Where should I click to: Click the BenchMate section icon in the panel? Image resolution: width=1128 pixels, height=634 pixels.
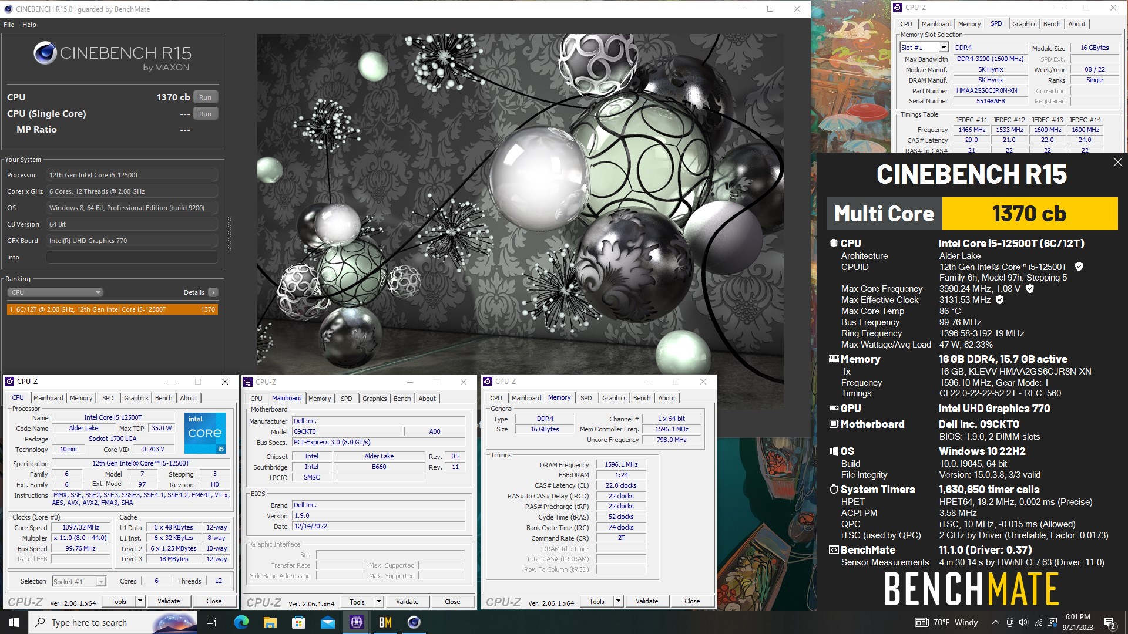tap(834, 549)
